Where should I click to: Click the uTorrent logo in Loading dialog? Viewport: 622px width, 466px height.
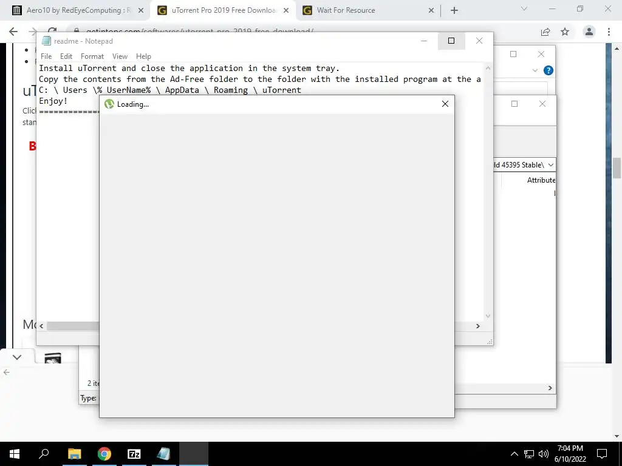point(109,104)
